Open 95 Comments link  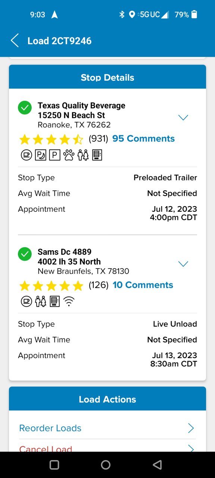point(143,139)
